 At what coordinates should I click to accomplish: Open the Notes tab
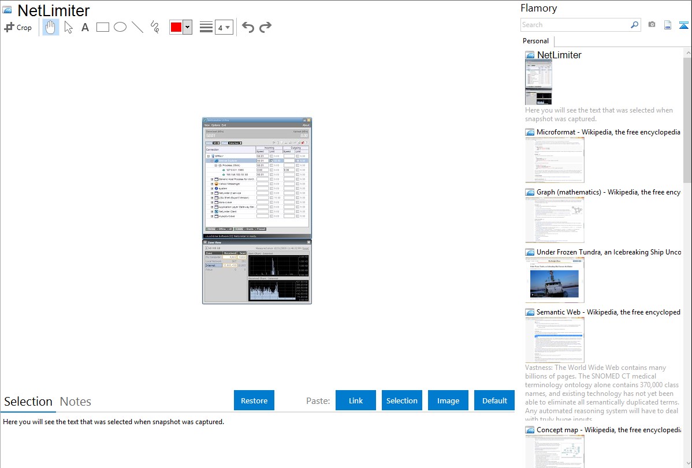tap(76, 402)
